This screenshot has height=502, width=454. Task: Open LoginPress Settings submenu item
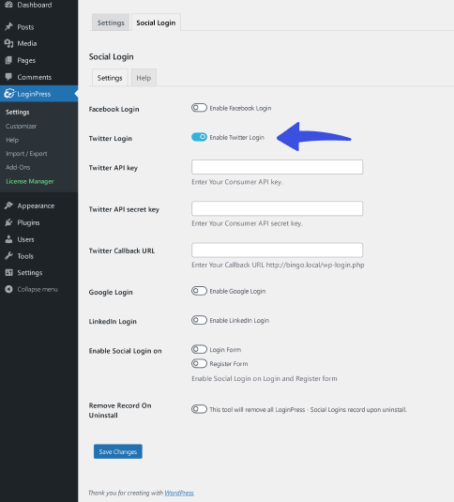click(18, 112)
